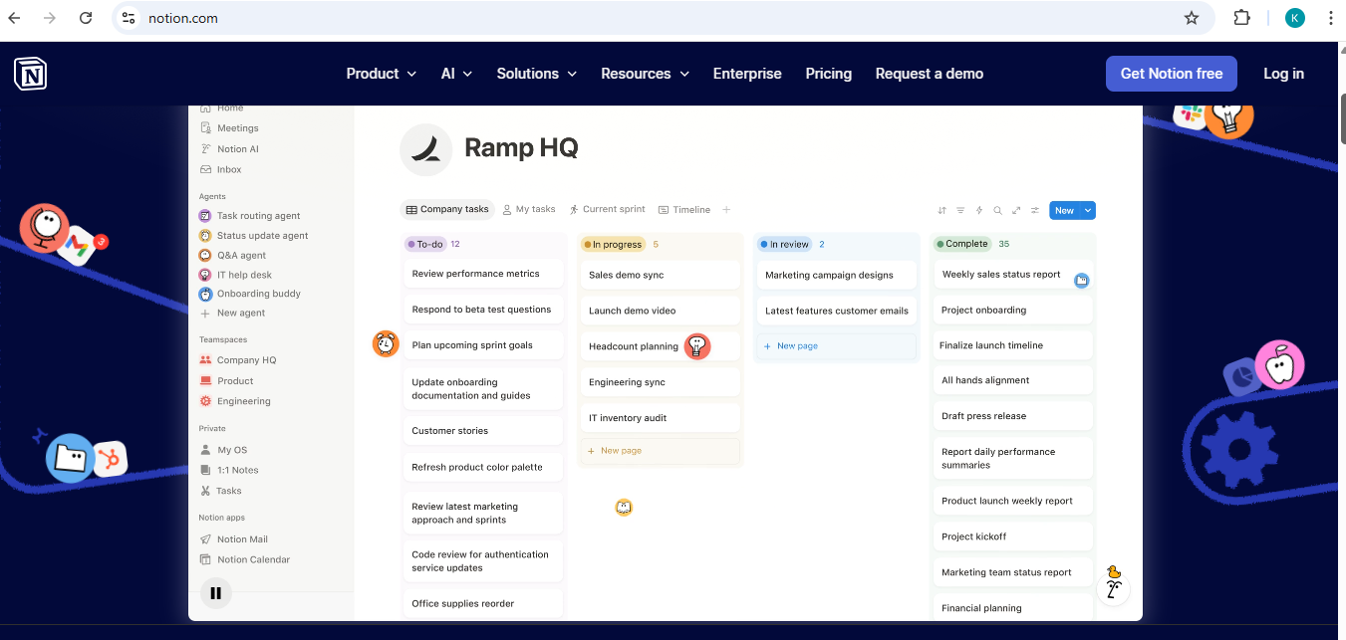This screenshot has height=640, width=1346.
Task: Open the Resources dropdown menu
Action: click(x=645, y=74)
